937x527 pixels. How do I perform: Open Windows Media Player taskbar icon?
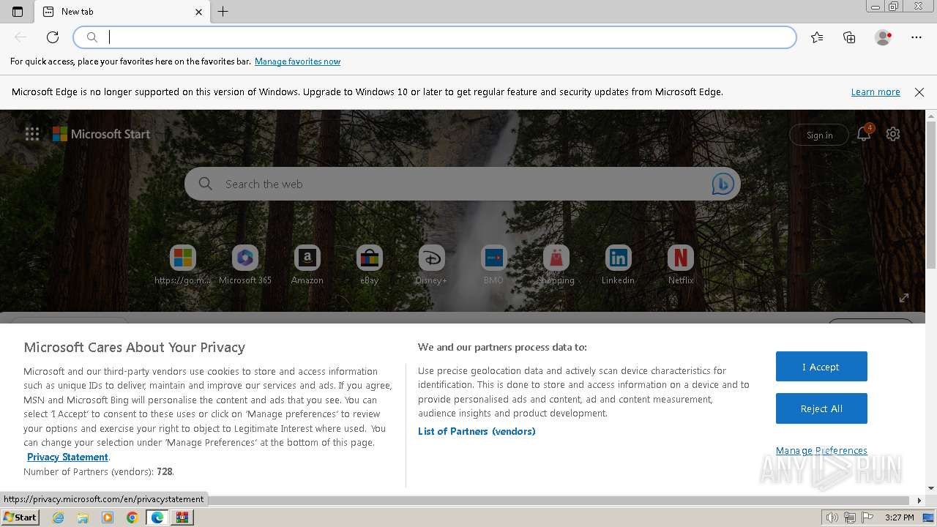[x=108, y=517]
